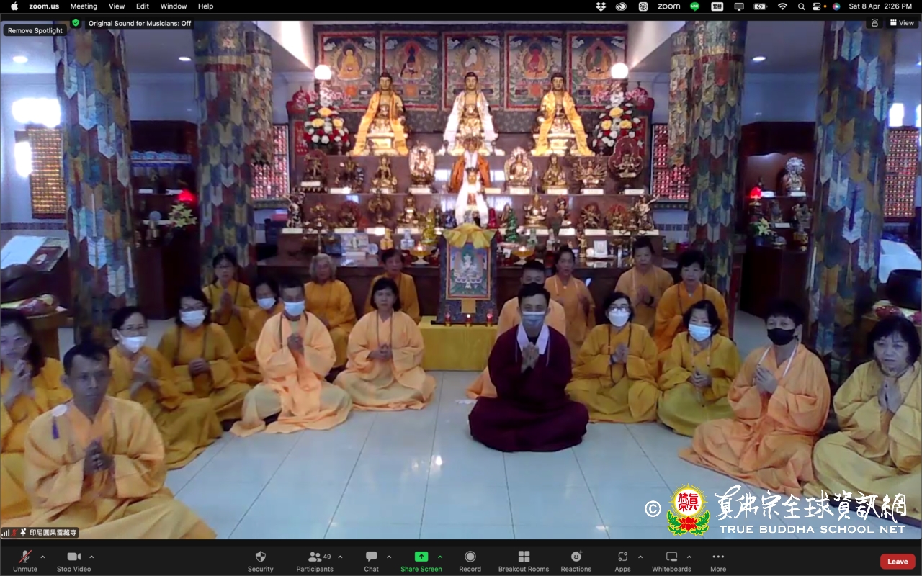Open the Chat panel
Viewport: 922px width, 576px height.
[371, 557]
